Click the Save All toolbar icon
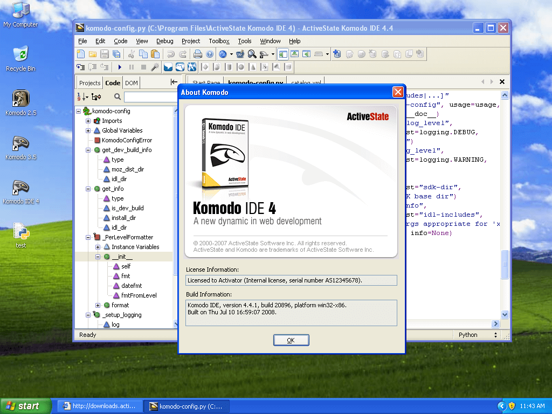The height and width of the screenshot is (414, 552). tap(116, 54)
